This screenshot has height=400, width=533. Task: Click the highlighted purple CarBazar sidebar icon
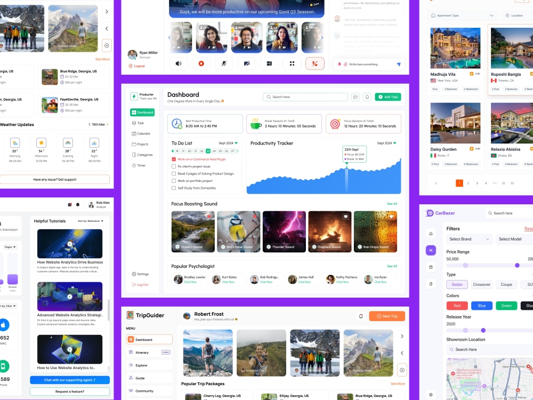pos(431,250)
